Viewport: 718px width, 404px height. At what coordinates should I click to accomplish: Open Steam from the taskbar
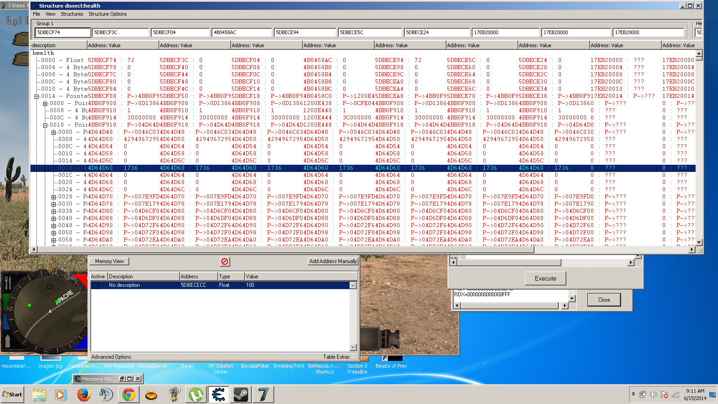click(241, 395)
